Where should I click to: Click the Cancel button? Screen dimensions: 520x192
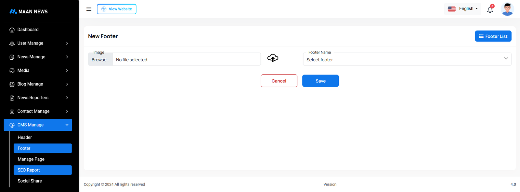pos(279,81)
